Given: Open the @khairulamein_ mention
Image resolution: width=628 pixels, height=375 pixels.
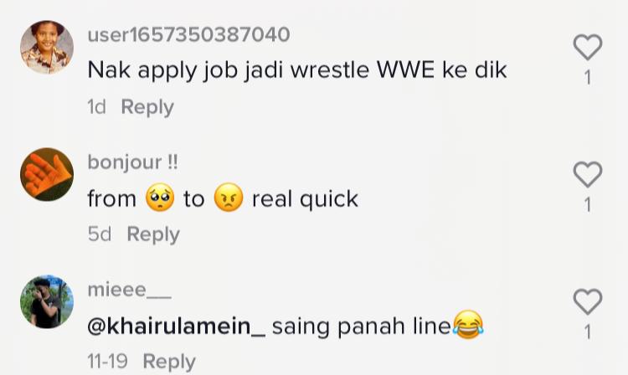Looking at the screenshot, I should coord(176,326).
